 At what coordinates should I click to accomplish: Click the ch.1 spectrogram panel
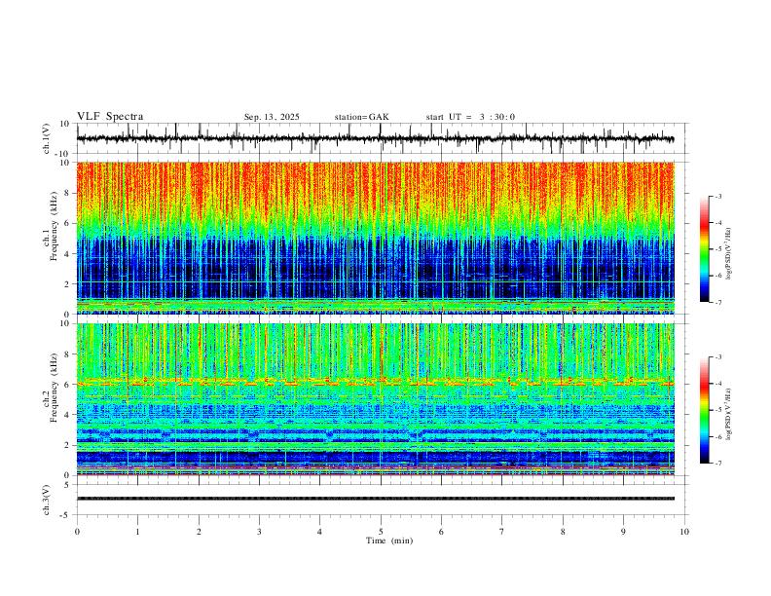point(375,238)
